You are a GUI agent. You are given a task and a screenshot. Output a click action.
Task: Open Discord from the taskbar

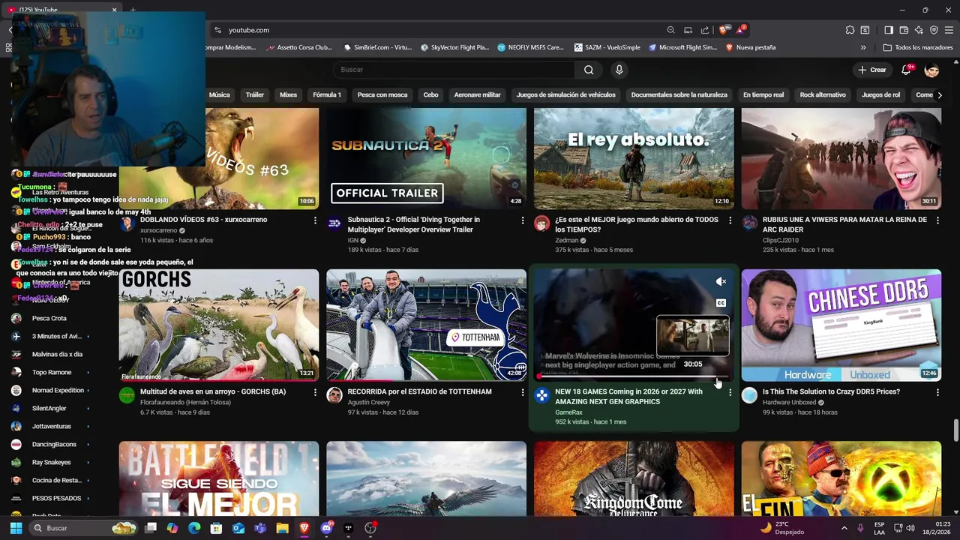(326, 528)
